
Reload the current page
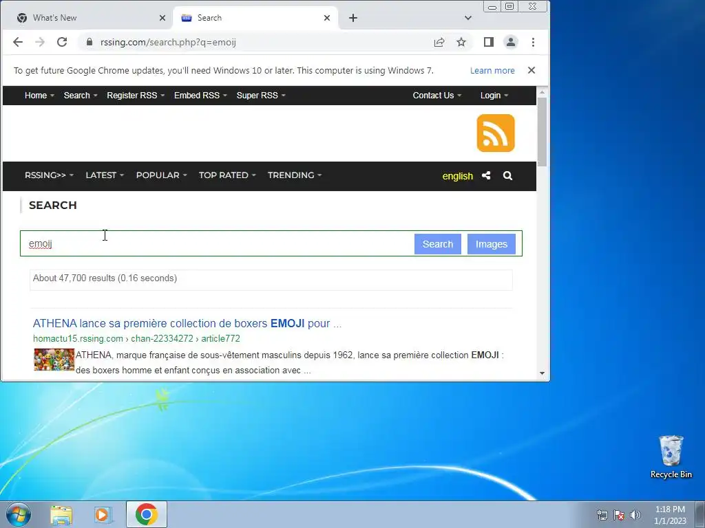62,42
